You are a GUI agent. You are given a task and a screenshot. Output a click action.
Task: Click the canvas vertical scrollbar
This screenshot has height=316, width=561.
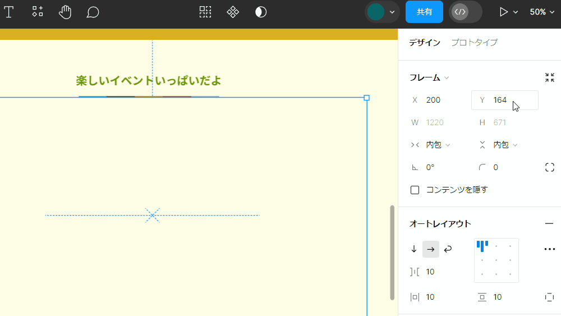392,253
